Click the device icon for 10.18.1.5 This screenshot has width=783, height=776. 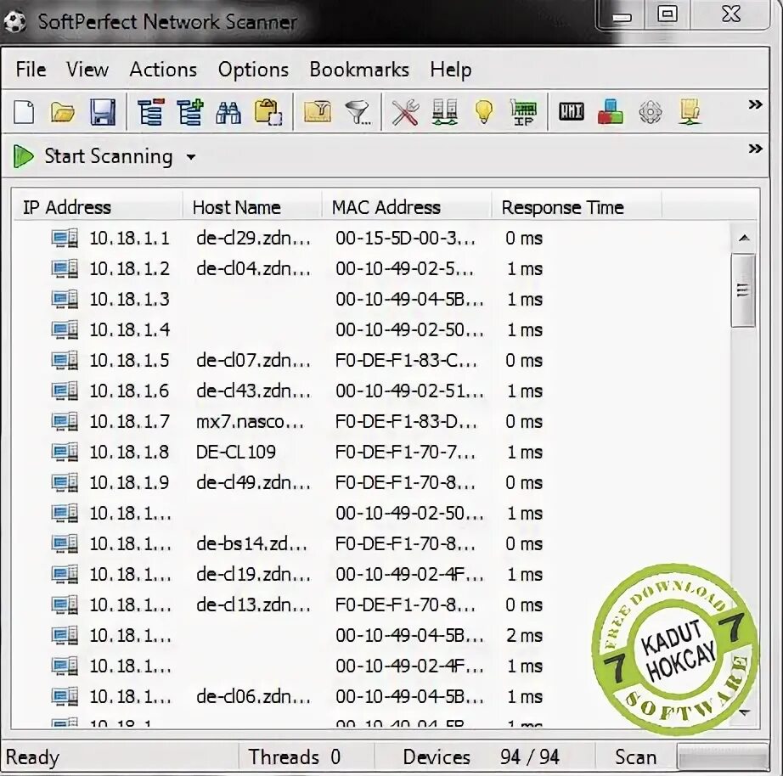tap(65, 360)
